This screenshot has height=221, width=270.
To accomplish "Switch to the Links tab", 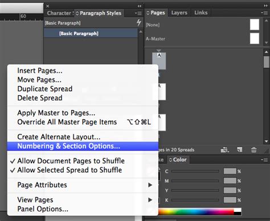I will (x=201, y=13).
